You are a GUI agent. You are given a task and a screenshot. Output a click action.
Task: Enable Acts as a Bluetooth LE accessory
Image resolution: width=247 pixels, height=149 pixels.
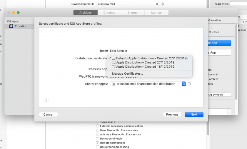(x=98, y=134)
